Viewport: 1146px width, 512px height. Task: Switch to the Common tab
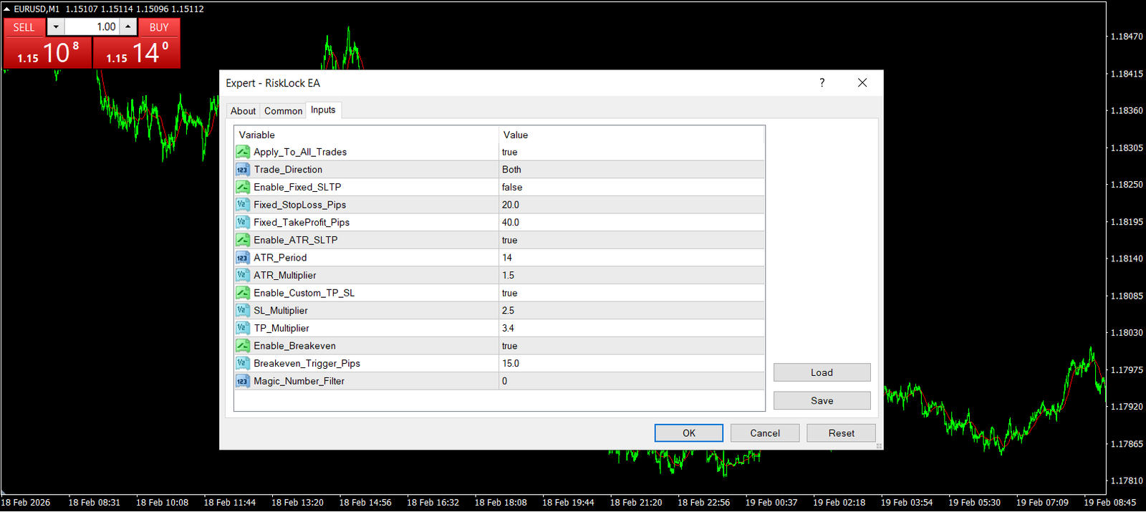tap(283, 111)
